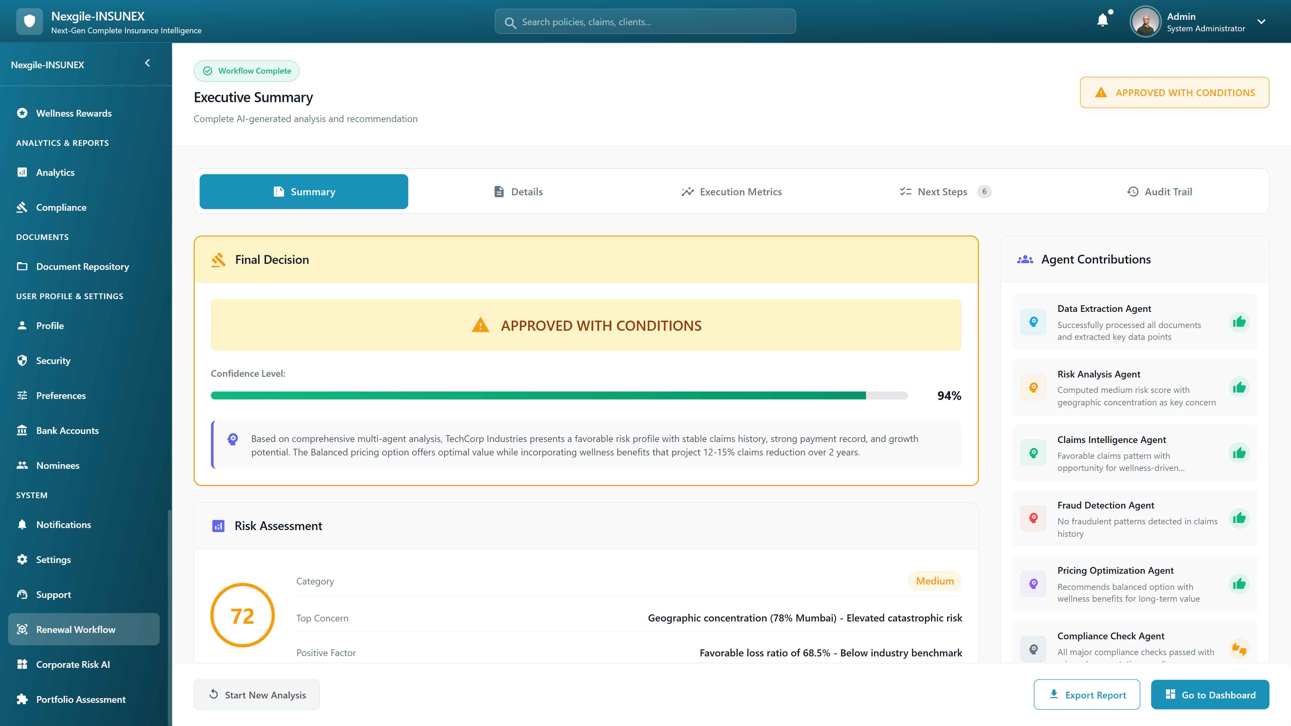Switch to the Execution Metrics tab
1291x726 pixels.
click(731, 191)
